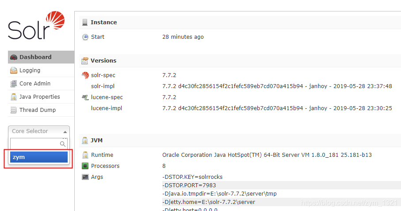Viewport: 401px width, 211px height.
Task: Click the Dashboard gauge icon
Action: click(14, 57)
